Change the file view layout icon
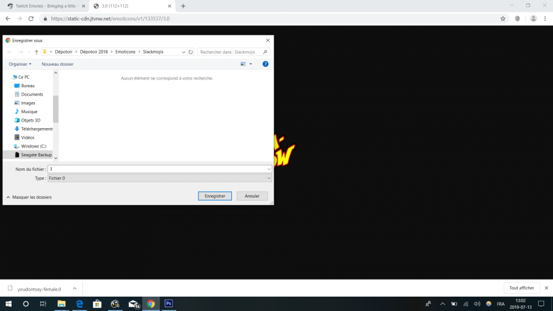This screenshot has width=553, height=311. (243, 64)
